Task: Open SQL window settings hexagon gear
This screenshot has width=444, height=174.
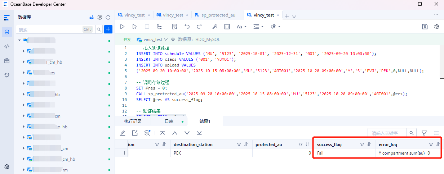Action: 437,27
